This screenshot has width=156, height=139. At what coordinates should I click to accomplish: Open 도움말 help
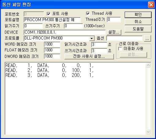[138, 29]
